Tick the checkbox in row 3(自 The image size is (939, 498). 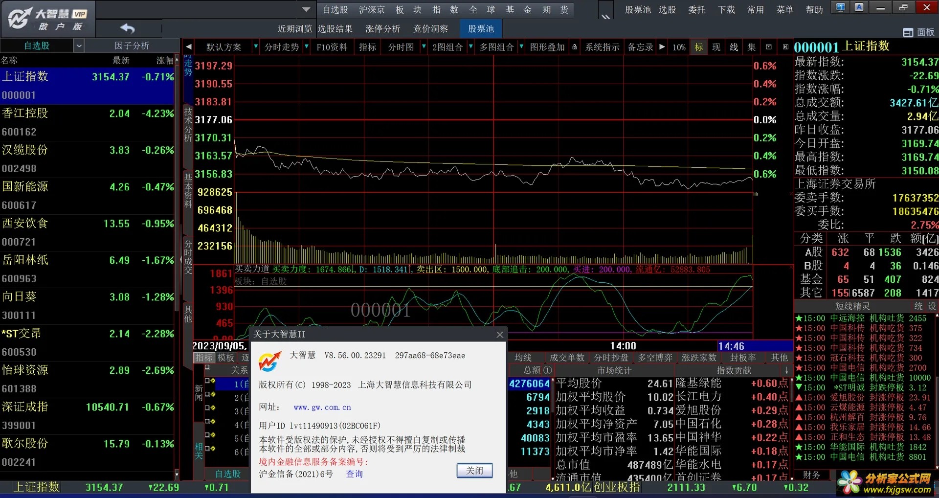pos(207,407)
